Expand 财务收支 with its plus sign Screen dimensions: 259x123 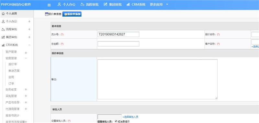[26, 90]
